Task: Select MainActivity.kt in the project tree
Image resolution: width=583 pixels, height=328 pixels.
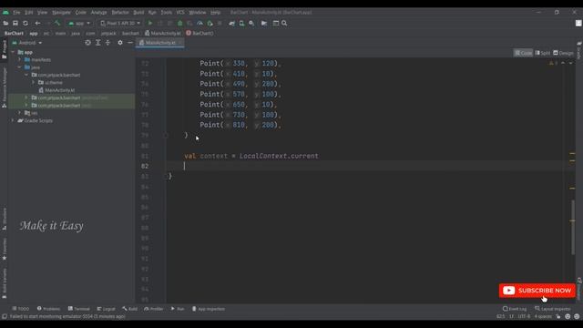Action: point(56,90)
